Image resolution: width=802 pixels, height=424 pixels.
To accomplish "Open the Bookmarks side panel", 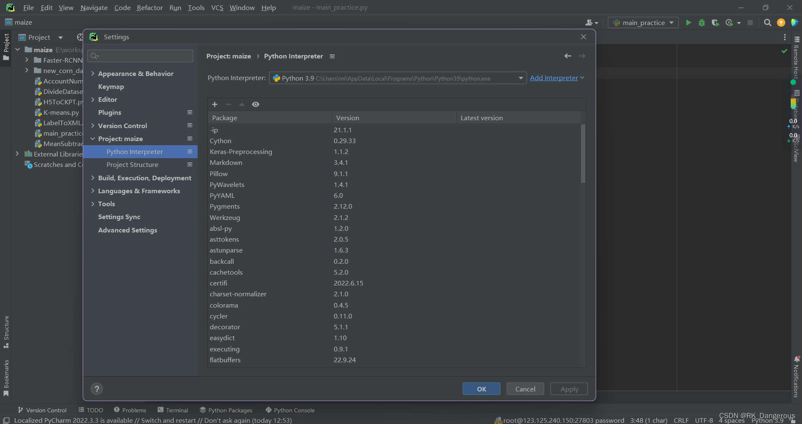I will 6,378.
